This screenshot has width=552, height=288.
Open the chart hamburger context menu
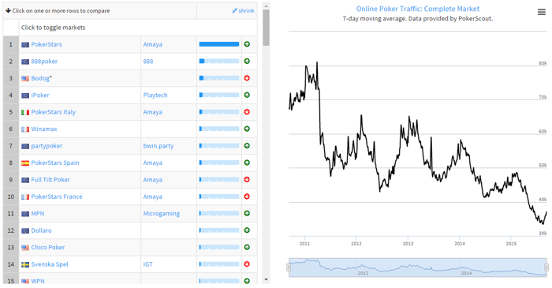coord(542,13)
